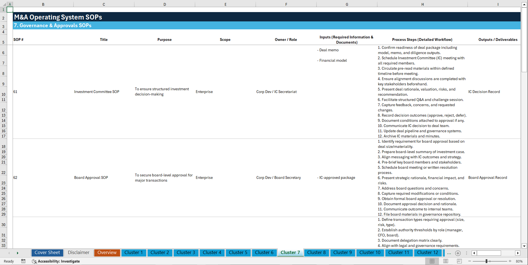Select row 22 header
The image size is (528, 265).
coord(3,170)
